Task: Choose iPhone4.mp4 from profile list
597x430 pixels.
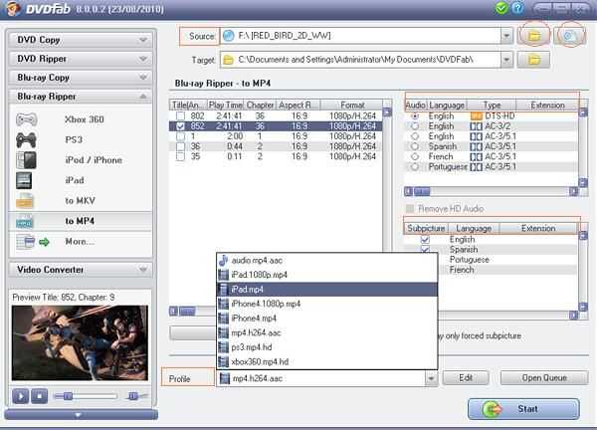Action: [x=326, y=319]
